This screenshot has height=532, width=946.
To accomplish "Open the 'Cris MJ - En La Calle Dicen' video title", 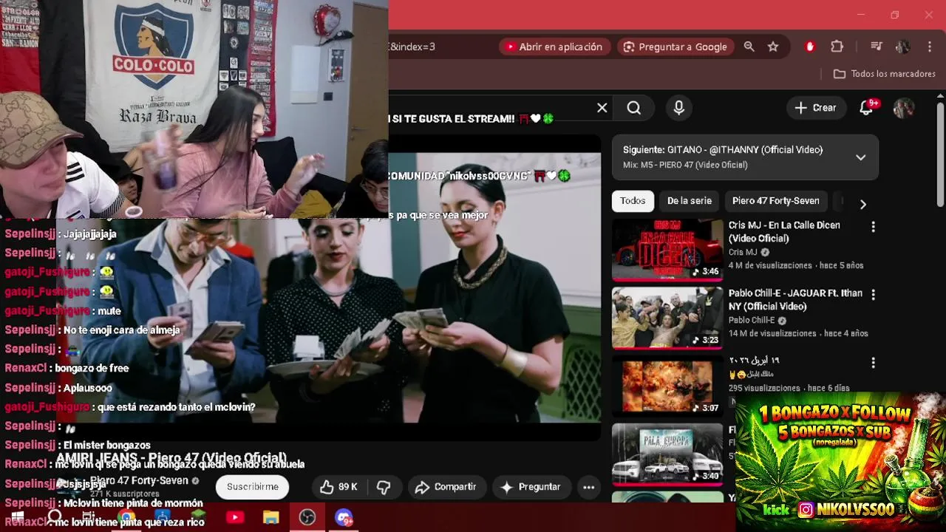I will pyautogui.click(x=784, y=231).
